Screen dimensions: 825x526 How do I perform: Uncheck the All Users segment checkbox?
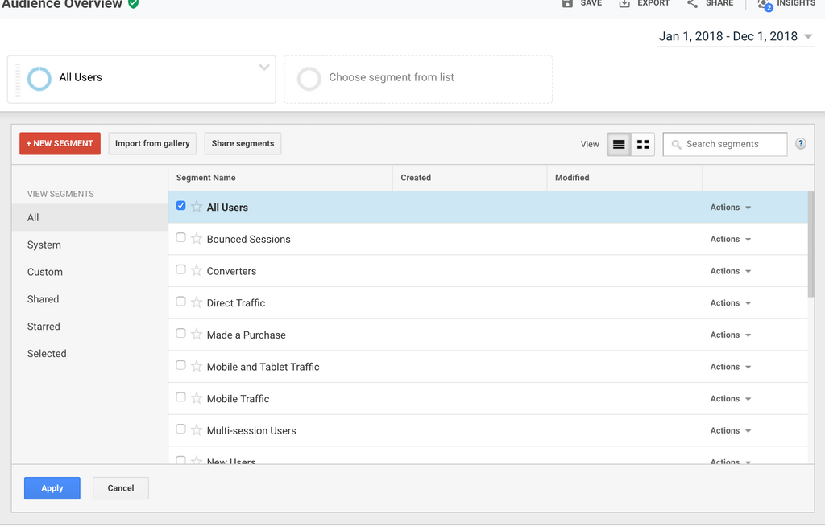181,206
